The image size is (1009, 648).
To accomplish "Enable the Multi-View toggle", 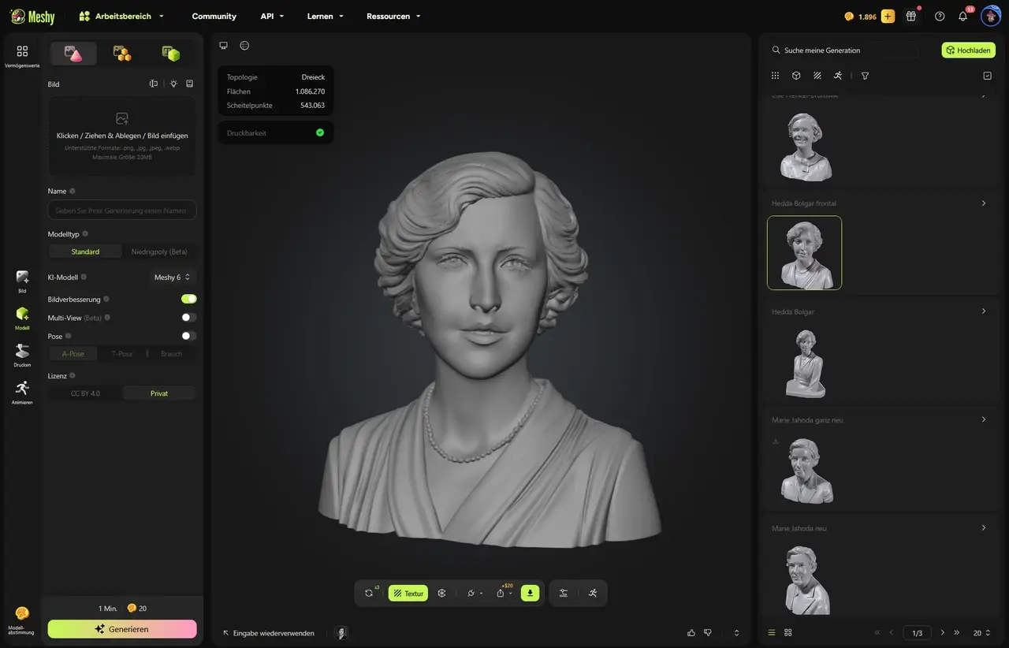I will 188,317.
